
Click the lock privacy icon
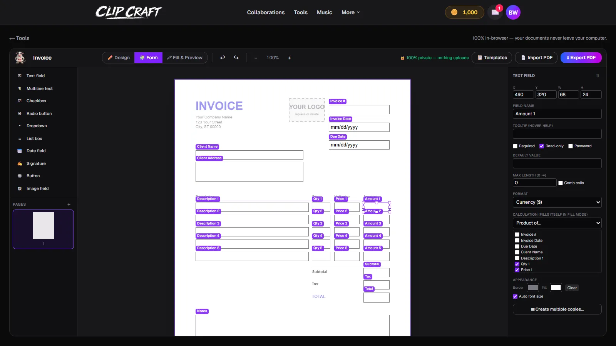pyautogui.click(x=403, y=58)
